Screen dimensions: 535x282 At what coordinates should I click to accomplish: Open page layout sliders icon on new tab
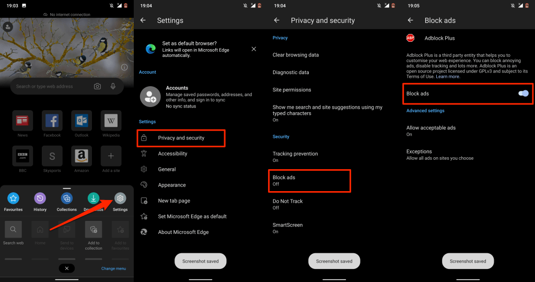(x=126, y=27)
